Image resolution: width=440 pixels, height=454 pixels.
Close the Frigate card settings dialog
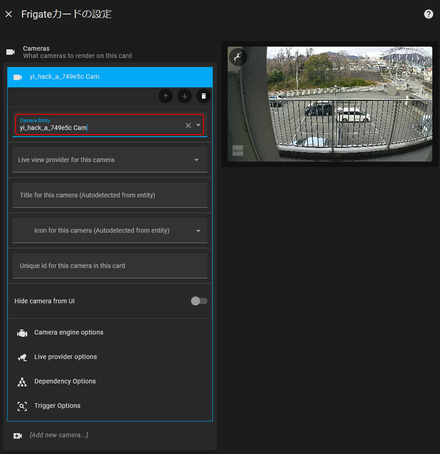pos(9,14)
